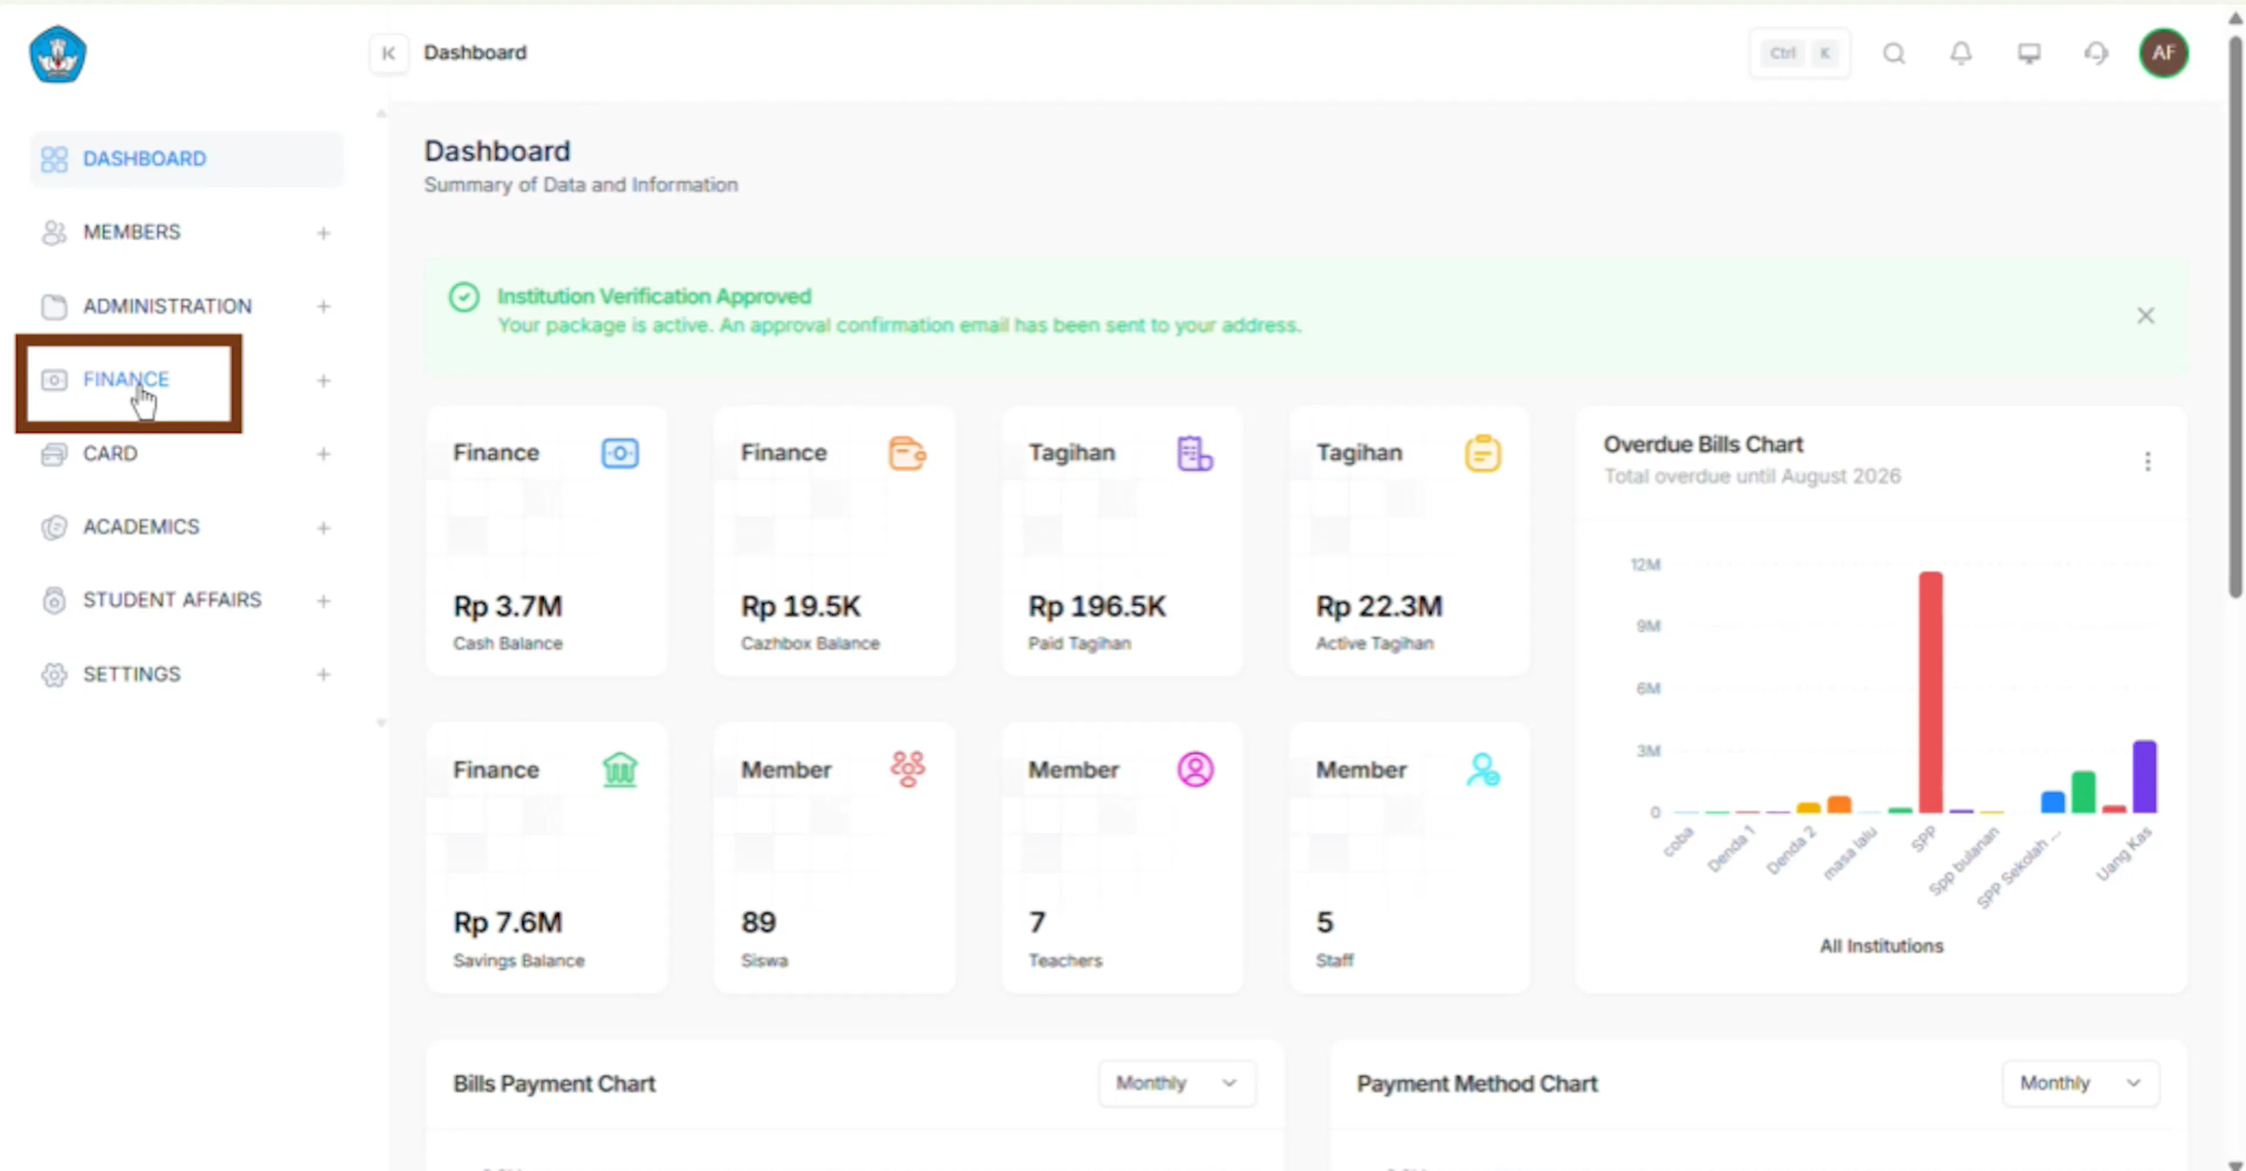This screenshot has height=1171, width=2246.
Task: Open the notifications bell icon
Action: tap(1960, 53)
